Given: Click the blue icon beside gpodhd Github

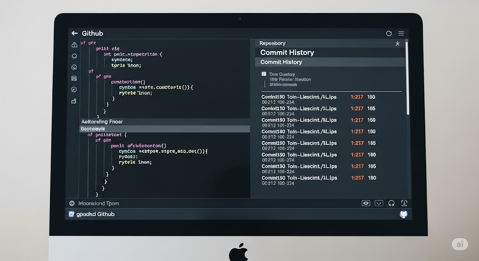Looking at the screenshot, I should click(x=71, y=214).
